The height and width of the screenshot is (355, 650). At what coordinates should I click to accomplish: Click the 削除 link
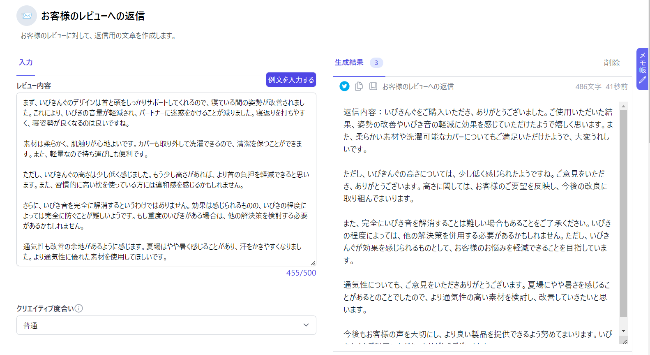tap(612, 63)
